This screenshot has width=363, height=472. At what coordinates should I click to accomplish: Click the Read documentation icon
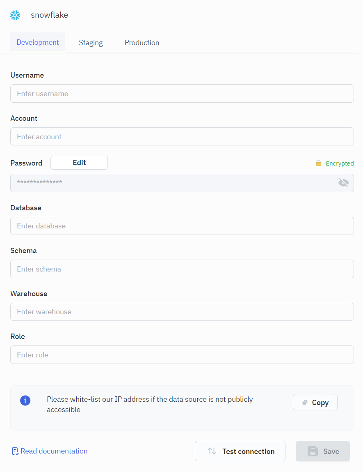pyautogui.click(x=15, y=451)
